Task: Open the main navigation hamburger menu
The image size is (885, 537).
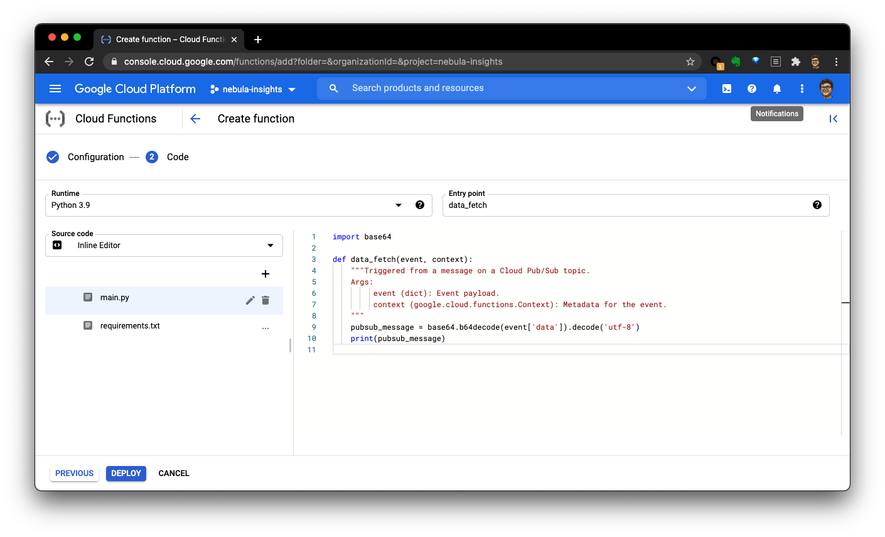Action: (x=55, y=89)
